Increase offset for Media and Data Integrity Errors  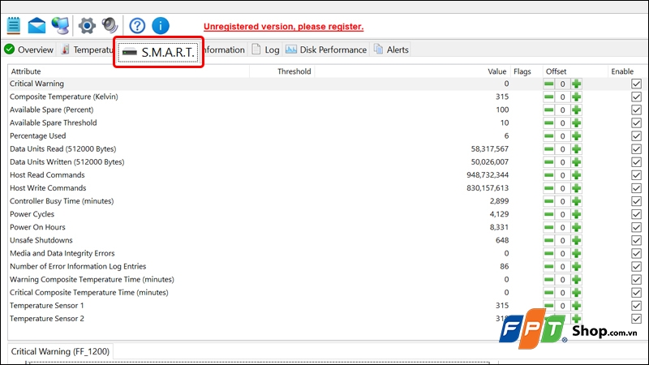tap(576, 253)
